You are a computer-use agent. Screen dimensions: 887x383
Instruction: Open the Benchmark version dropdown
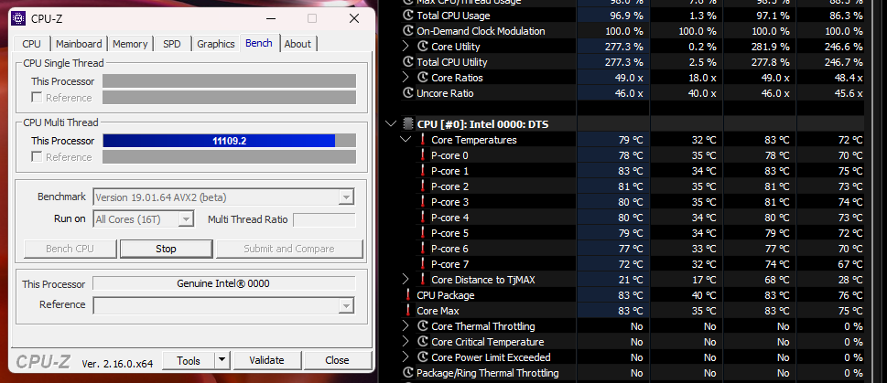tap(346, 197)
